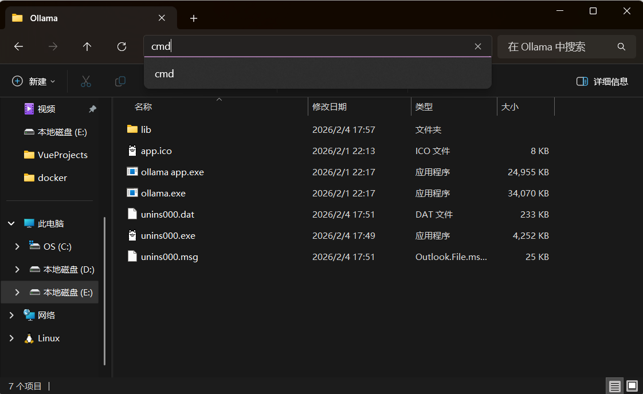Click the 视频 video library icon
The width and height of the screenshot is (643, 394).
[29, 109]
